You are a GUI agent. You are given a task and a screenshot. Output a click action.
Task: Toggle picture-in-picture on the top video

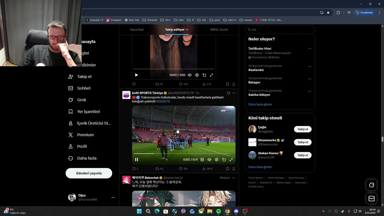click(204, 75)
